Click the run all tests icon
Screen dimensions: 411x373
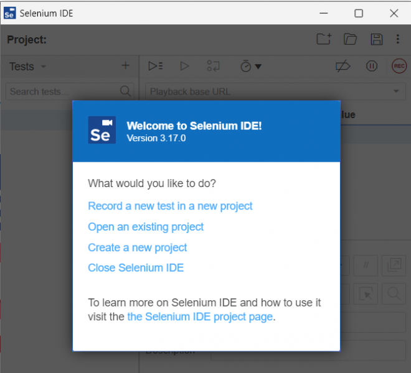155,66
